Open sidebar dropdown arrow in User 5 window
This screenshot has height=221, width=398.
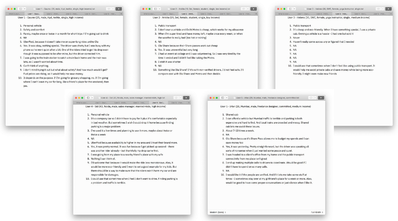coord(226,98)
